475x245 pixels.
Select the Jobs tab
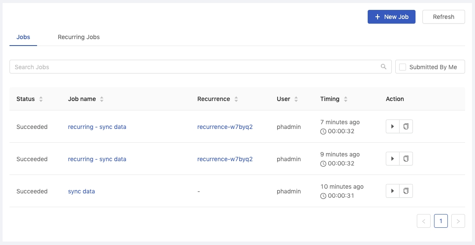click(x=23, y=37)
